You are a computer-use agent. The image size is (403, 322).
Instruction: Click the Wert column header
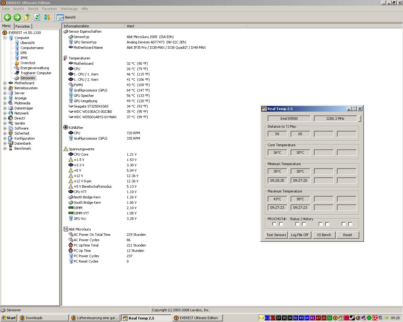click(x=186, y=26)
